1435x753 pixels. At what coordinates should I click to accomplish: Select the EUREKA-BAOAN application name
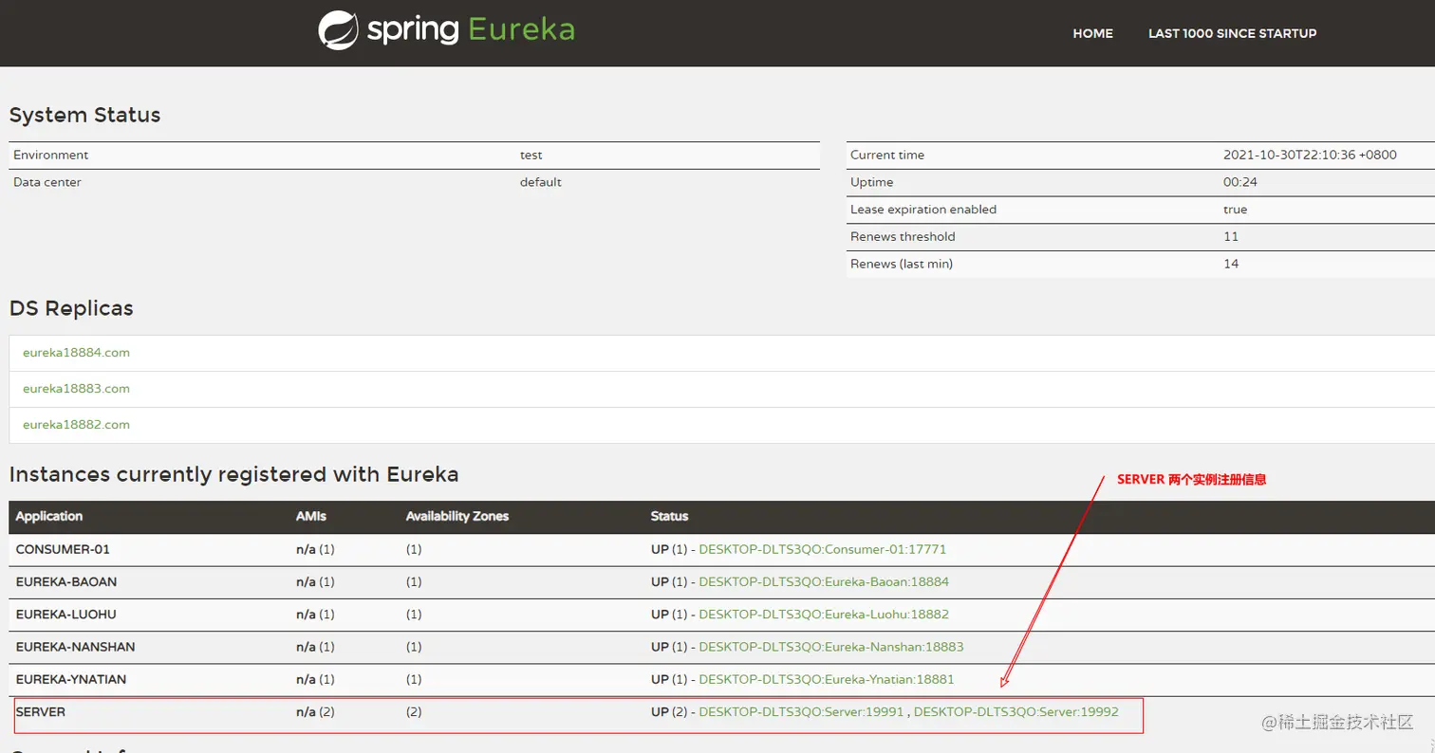[66, 581]
